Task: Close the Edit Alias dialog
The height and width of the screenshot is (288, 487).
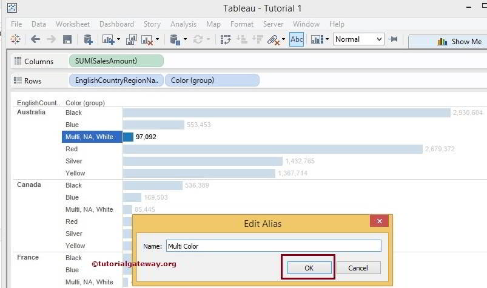Action: click(379, 221)
